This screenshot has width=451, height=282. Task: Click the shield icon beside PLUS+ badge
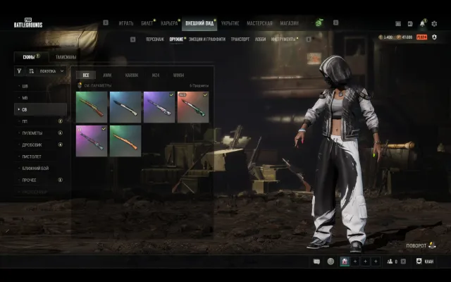(x=434, y=37)
